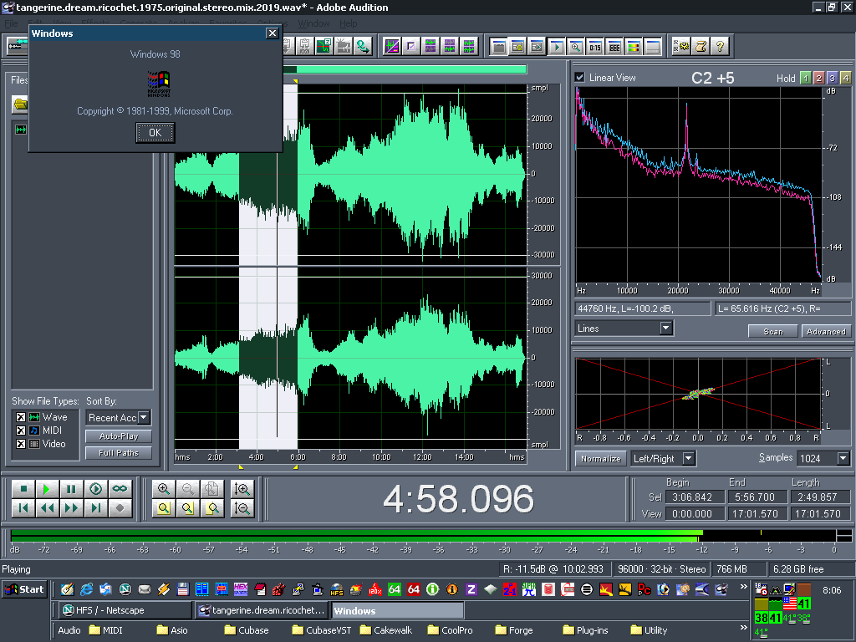Image resolution: width=856 pixels, height=642 pixels.
Task: Open the Left/Right phase channel dropdown
Action: 688,458
